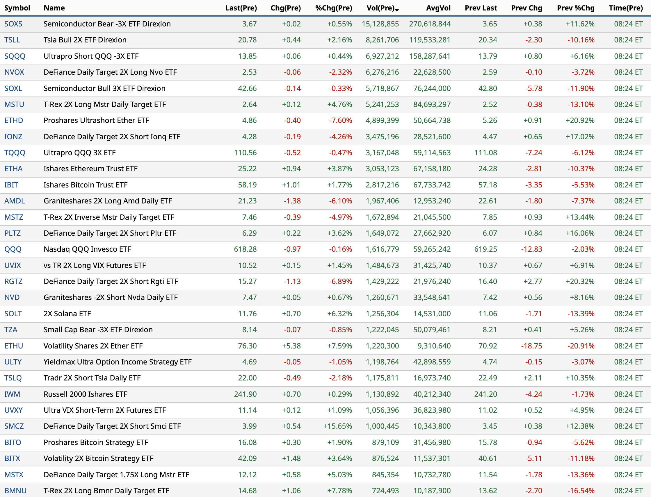Open NVOX quote page link
The height and width of the screenshot is (497, 651).
point(14,72)
